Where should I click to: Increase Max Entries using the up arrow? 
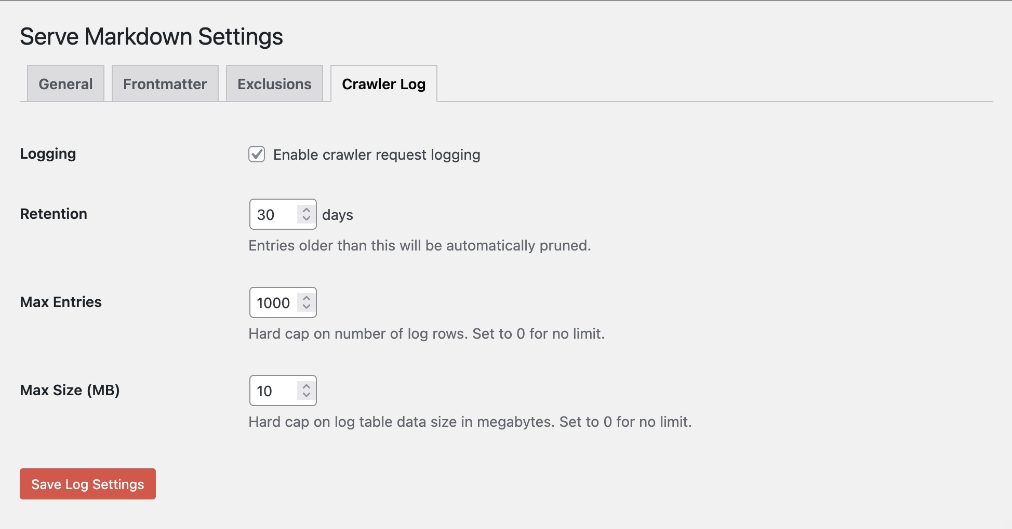(307, 298)
